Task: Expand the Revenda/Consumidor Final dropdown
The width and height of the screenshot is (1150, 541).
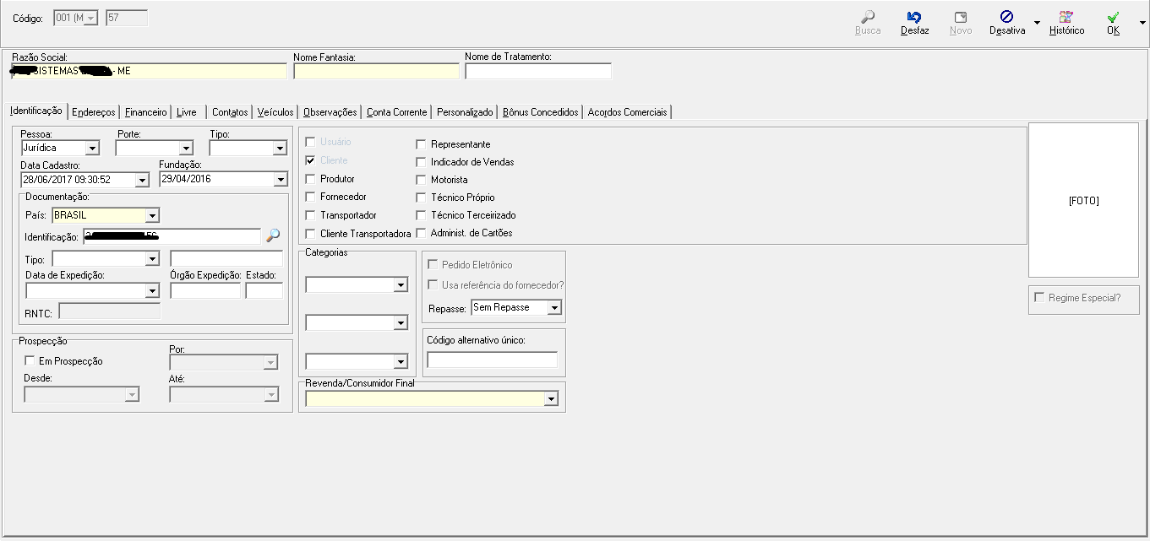Action: (x=551, y=399)
